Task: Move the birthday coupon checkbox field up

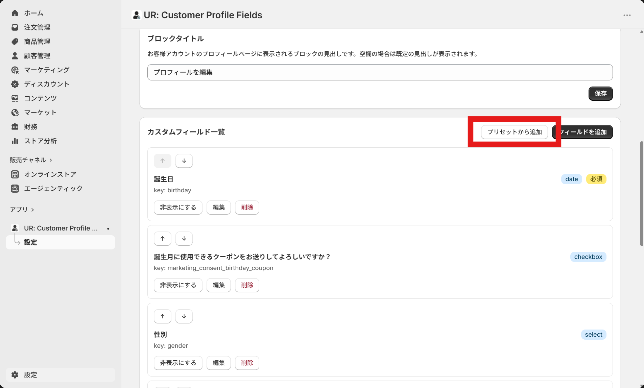Action: 163,239
